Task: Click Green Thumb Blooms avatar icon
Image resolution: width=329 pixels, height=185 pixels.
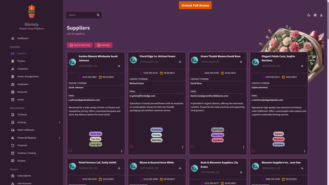Action: pyautogui.click(x=194, y=60)
